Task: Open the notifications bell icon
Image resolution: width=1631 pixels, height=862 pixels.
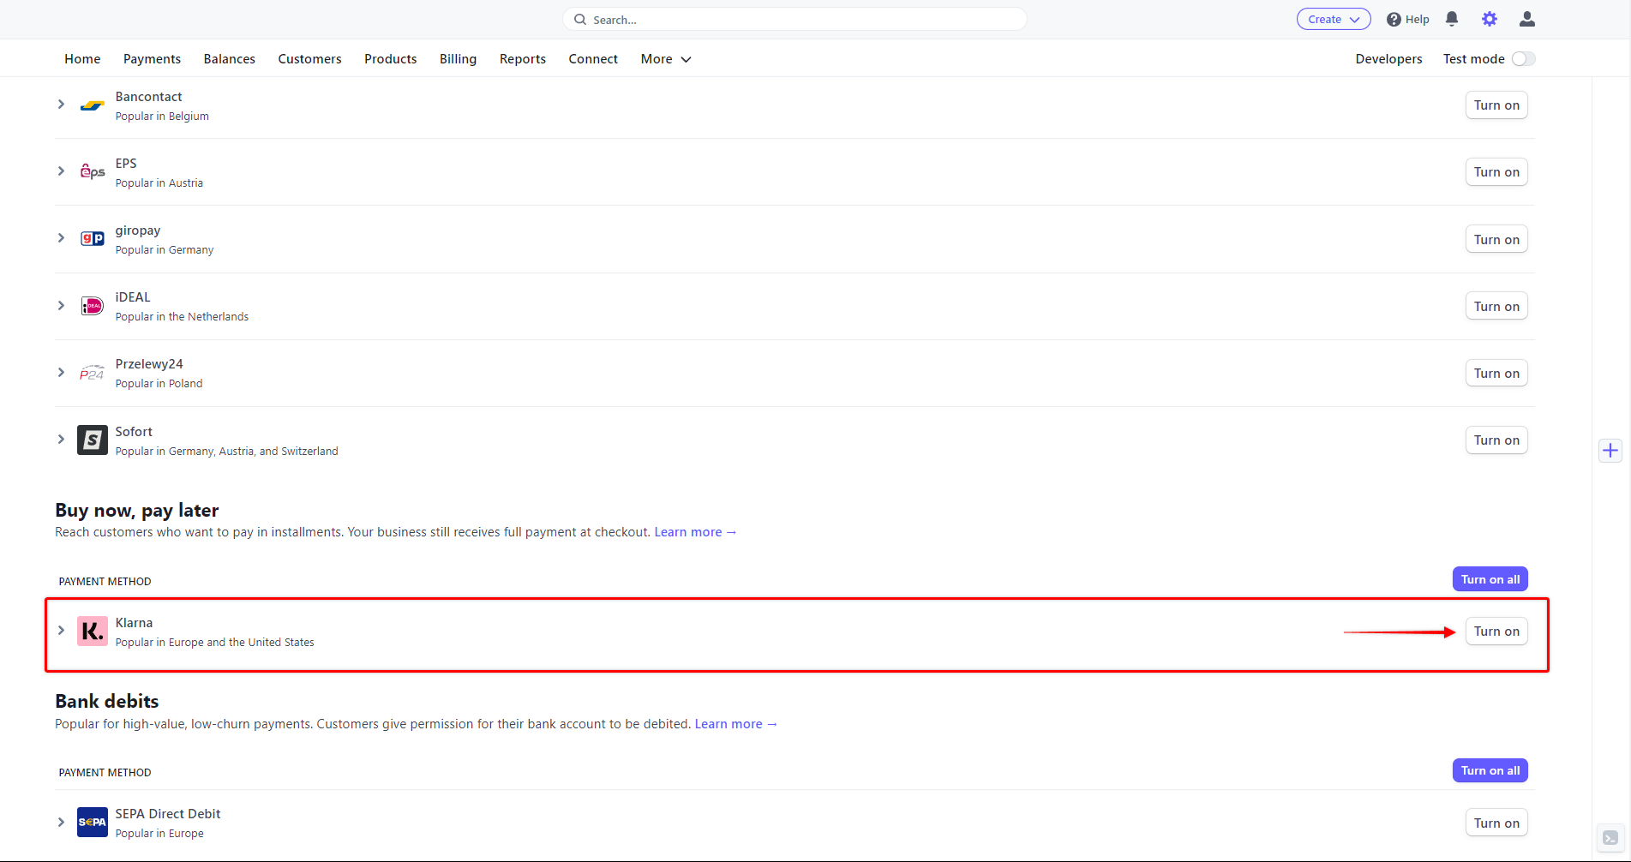Action: click(x=1451, y=19)
